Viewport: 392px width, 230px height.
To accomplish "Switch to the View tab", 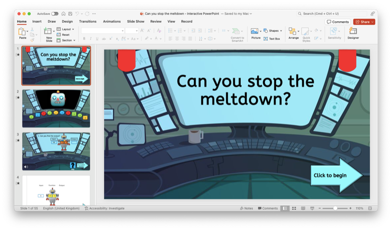I will (171, 21).
